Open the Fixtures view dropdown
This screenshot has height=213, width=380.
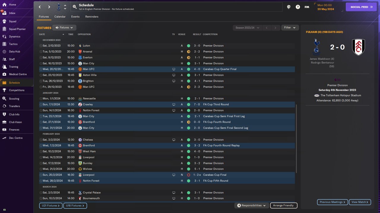pyautogui.click(x=64, y=28)
